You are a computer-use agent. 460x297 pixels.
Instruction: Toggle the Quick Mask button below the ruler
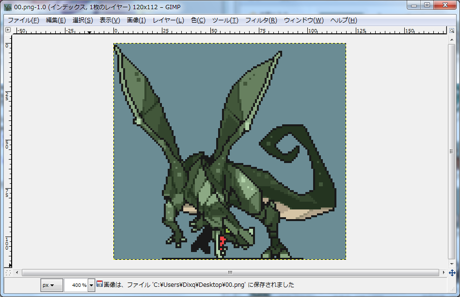point(8,273)
